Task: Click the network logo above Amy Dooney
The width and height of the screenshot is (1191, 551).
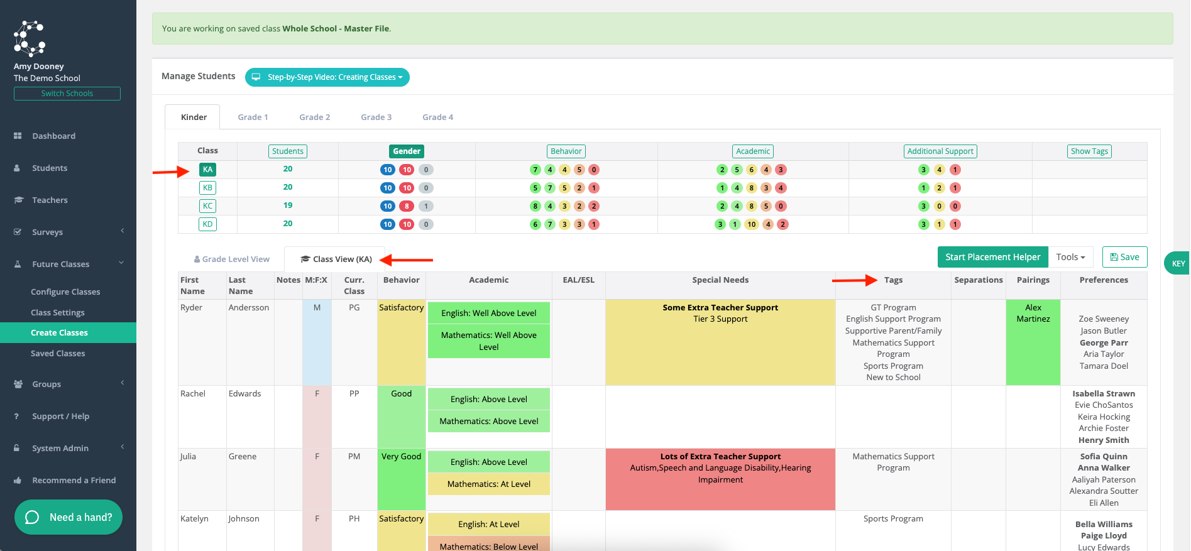Action: point(30,38)
